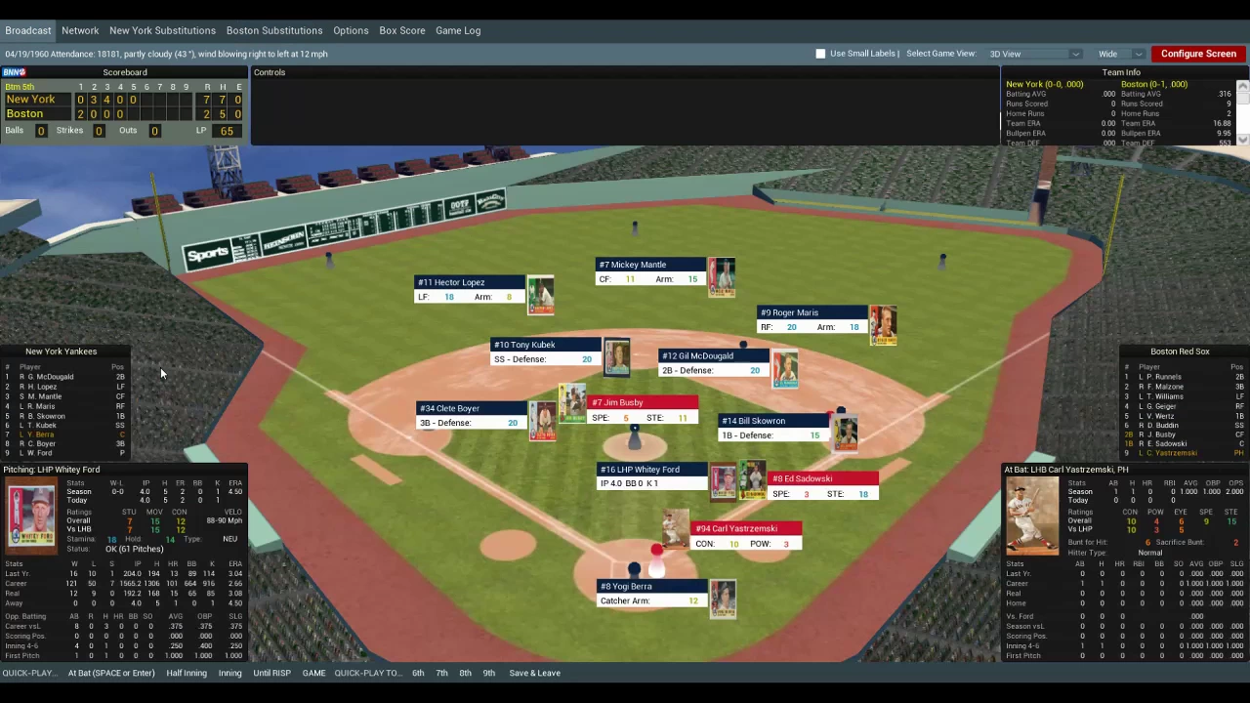The height and width of the screenshot is (703, 1250).
Task: Click the #8 Ed Sadowski runner label
Action: tap(823, 478)
